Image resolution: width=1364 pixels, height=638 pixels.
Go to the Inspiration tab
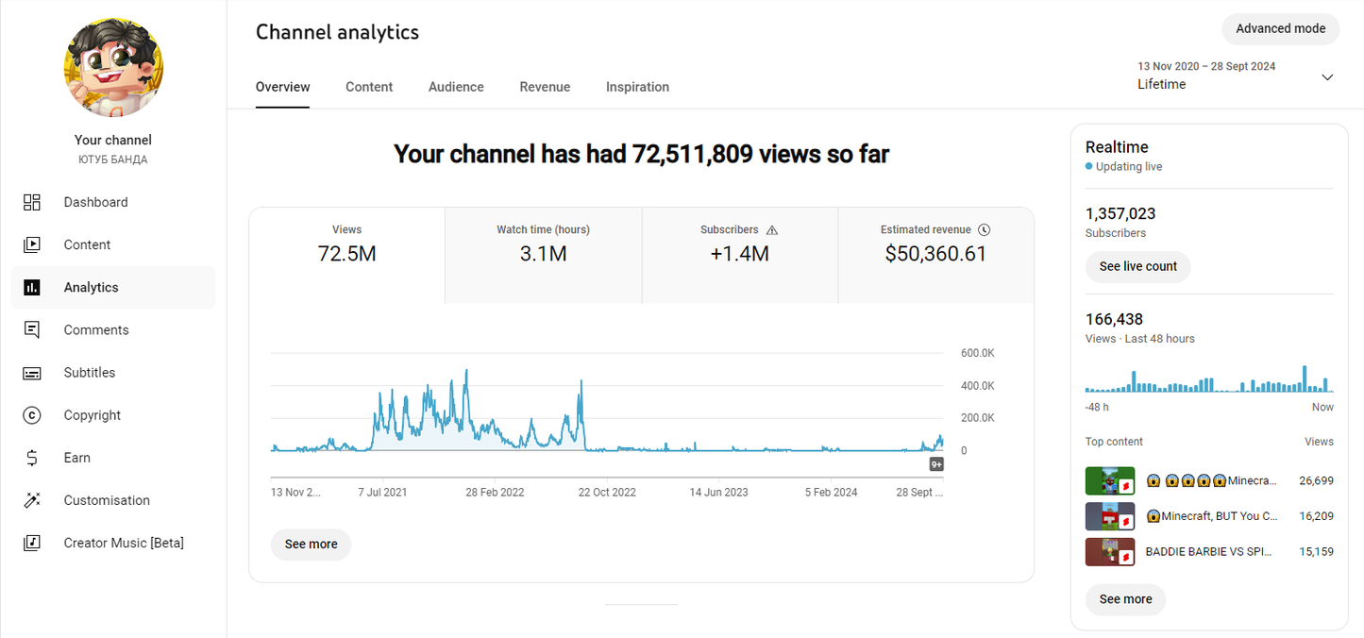pyautogui.click(x=637, y=87)
